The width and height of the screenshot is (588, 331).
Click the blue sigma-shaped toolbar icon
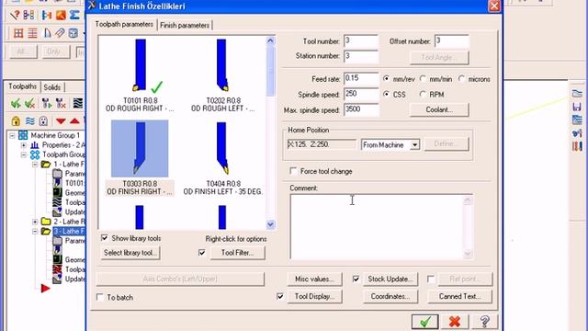click(74, 15)
